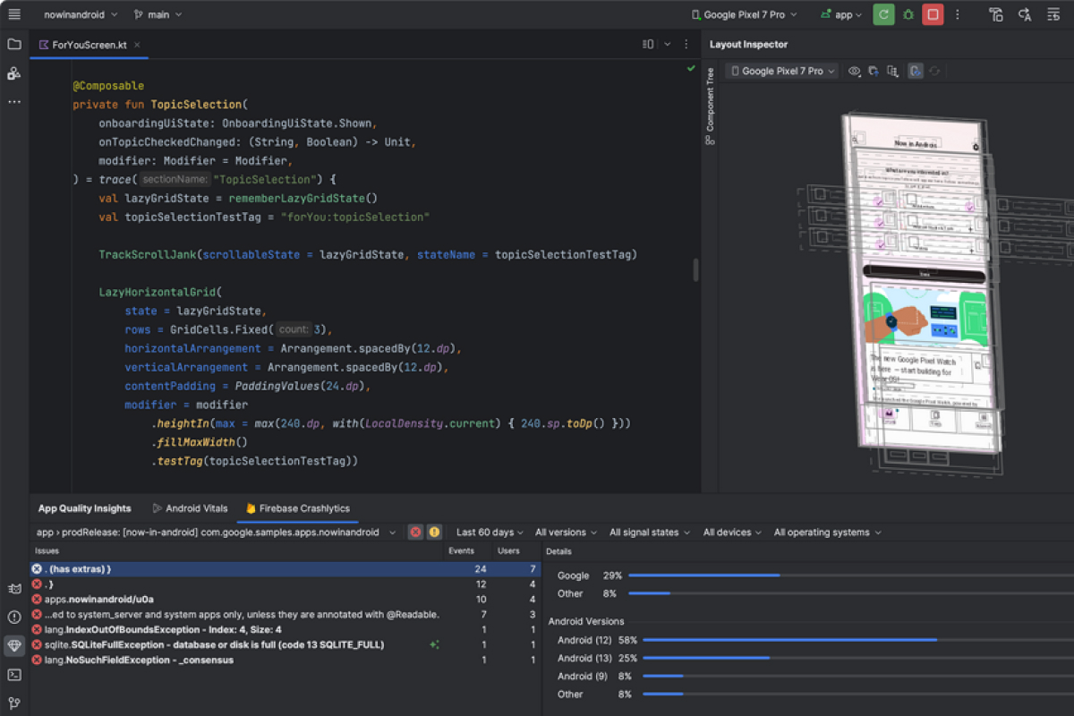Open the Logcat cat icon

(x=14, y=588)
